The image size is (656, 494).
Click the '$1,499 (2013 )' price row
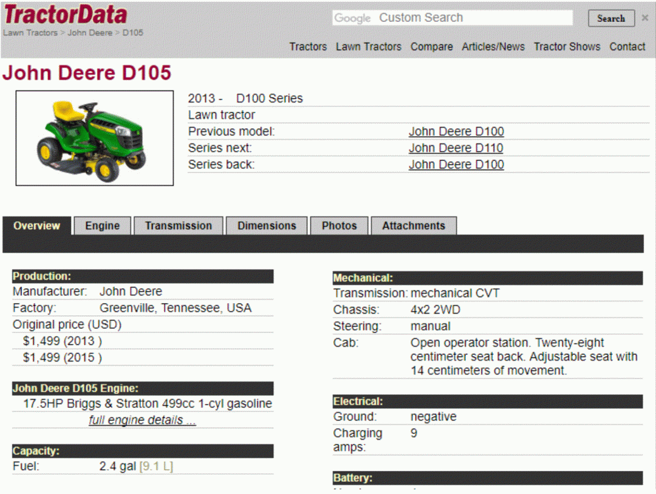pos(63,341)
